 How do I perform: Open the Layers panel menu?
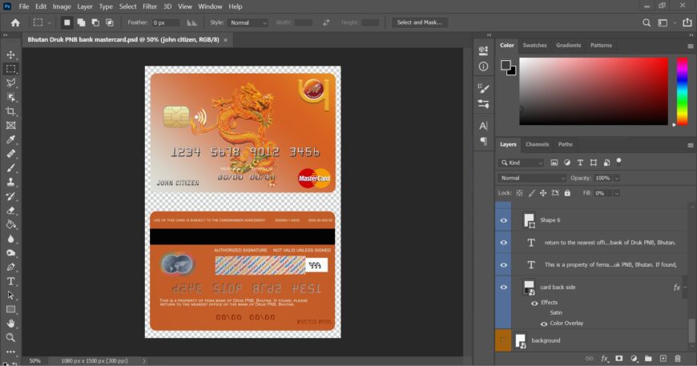pyautogui.click(x=690, y=145)
